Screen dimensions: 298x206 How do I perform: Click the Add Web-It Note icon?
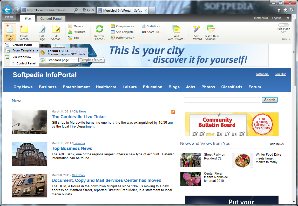point(176,29)
